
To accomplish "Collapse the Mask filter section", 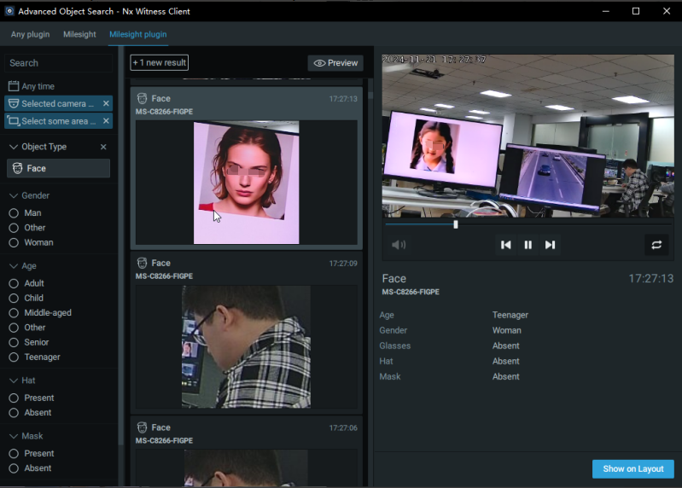I will 14,436.
